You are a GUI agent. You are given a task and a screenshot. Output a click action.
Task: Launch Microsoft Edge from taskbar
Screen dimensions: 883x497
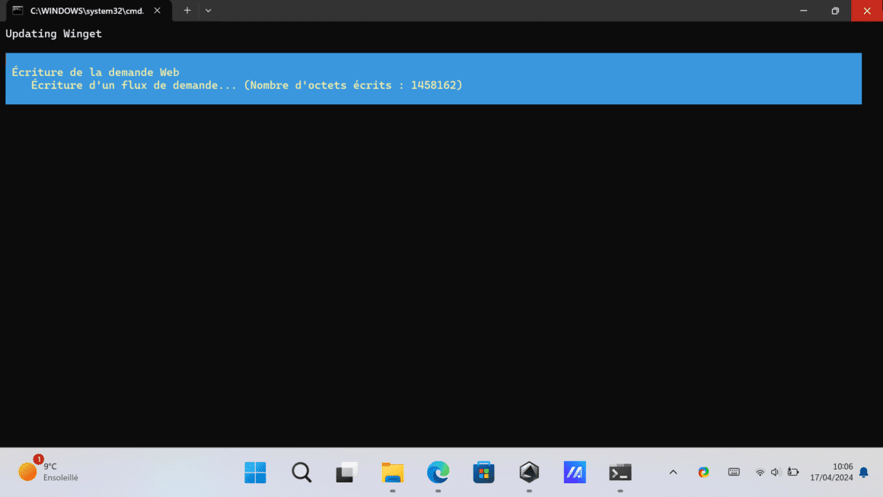(x=438, y=472)
